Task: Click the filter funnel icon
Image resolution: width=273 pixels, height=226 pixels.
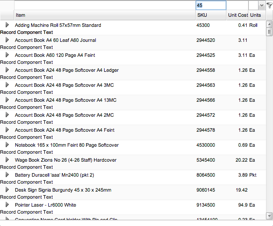Action: (x=269, y=5)
